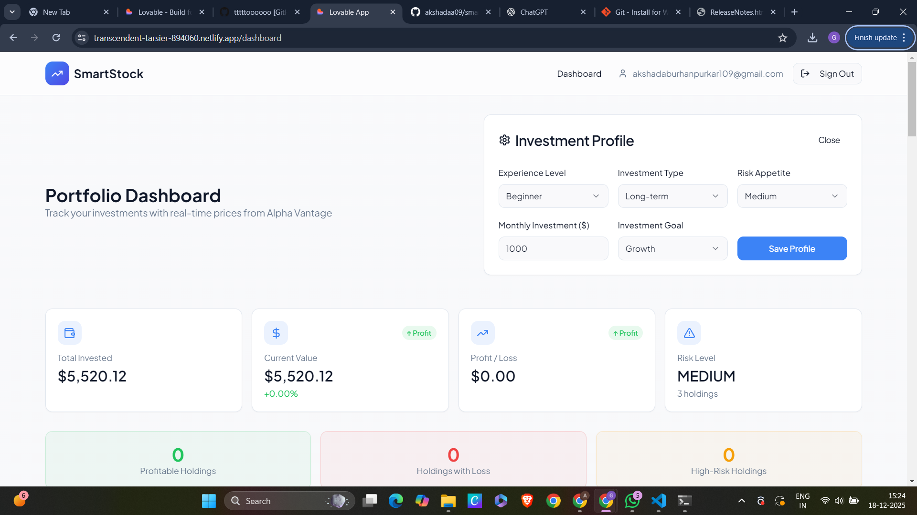Click the Total Invested wallet icon
Screen dimensions: 917x515
[70, 333]
